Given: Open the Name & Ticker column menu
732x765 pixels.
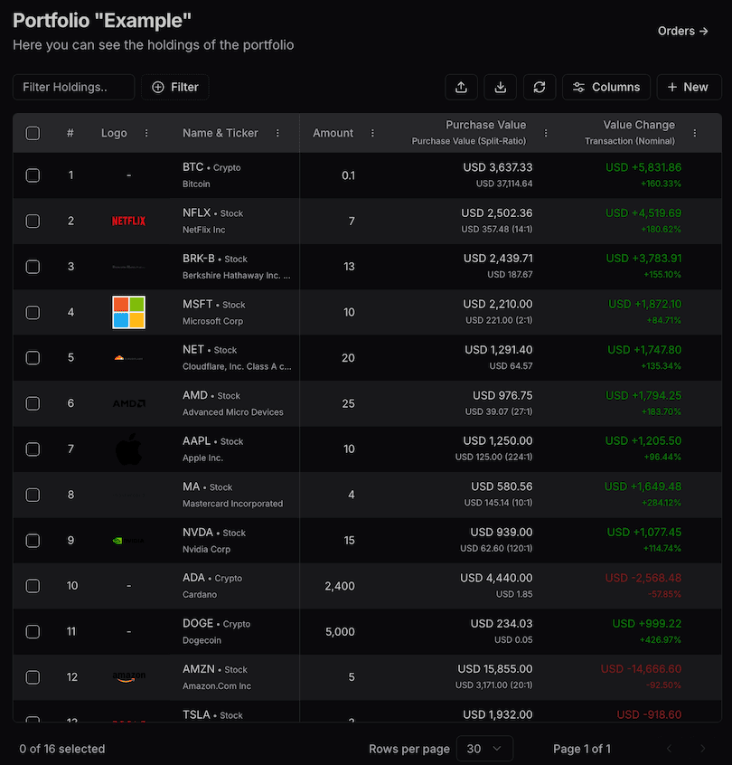Looking at the screenshot, I should pos(277,133).
